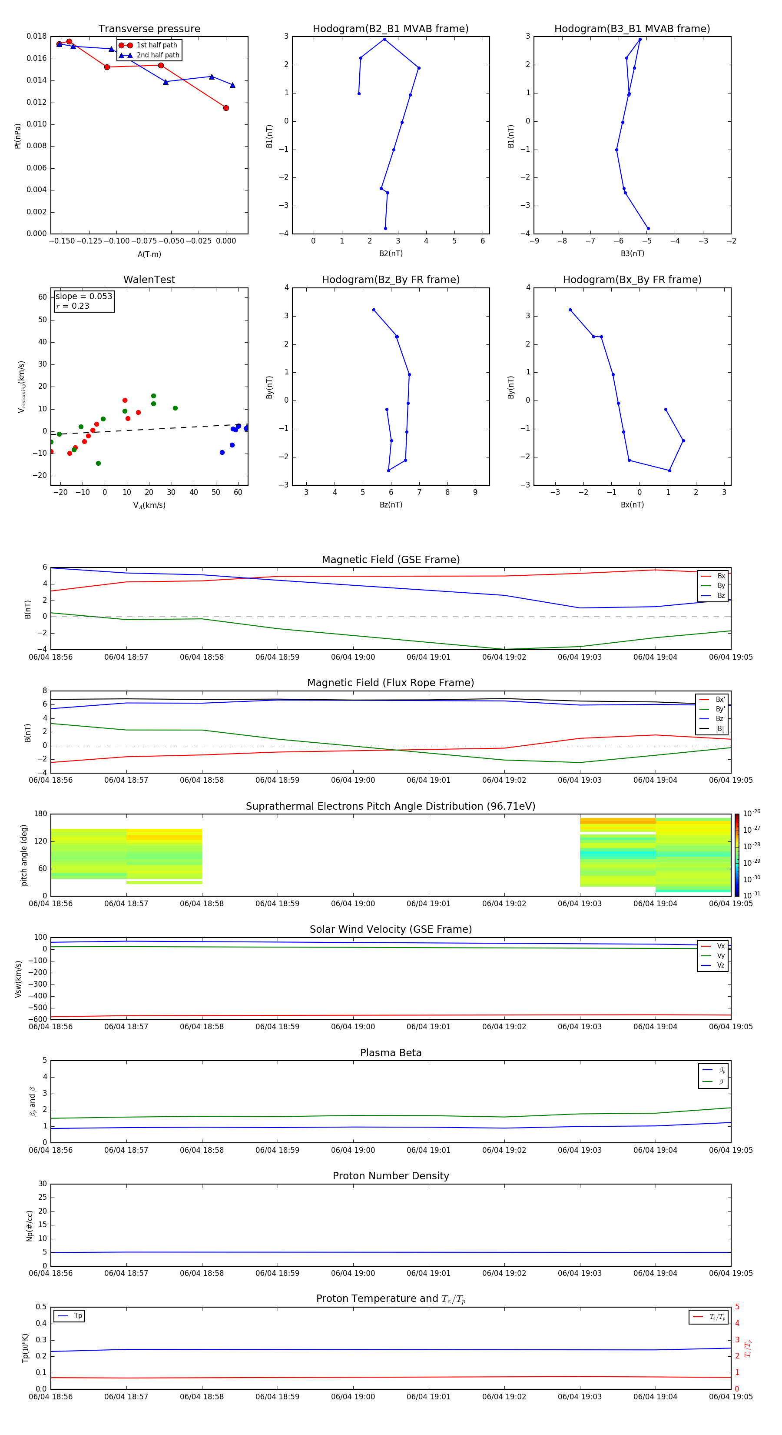The width and height of the screenshot is (782, 1435).
Task: Select the Vy legend entry
Action: 713,955
